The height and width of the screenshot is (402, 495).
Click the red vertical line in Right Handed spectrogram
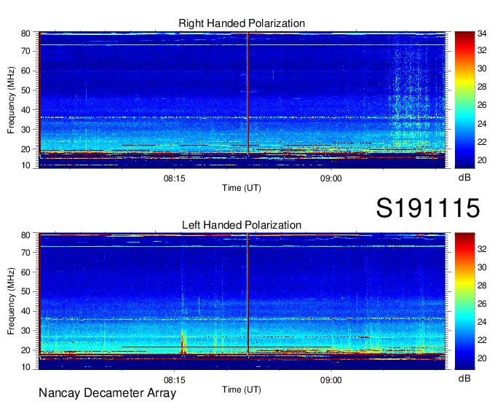tap(248, 93)
